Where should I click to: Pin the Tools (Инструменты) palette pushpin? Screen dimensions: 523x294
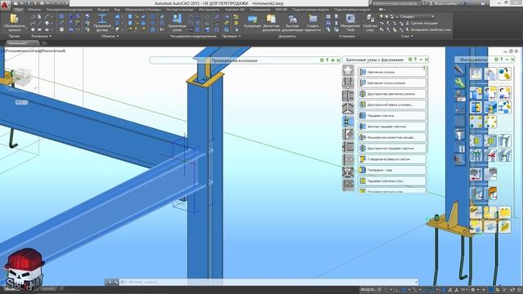(x=502, y=60)
